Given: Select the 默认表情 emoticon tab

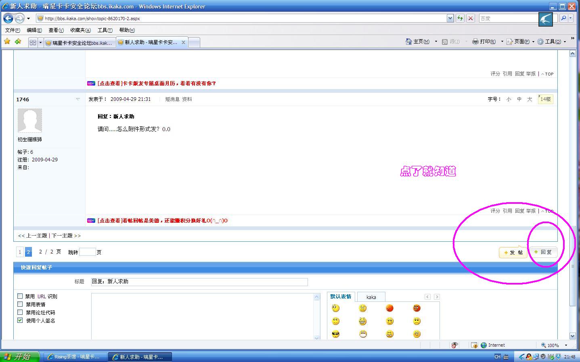Looking at the screenshot, I should point(341,297).
